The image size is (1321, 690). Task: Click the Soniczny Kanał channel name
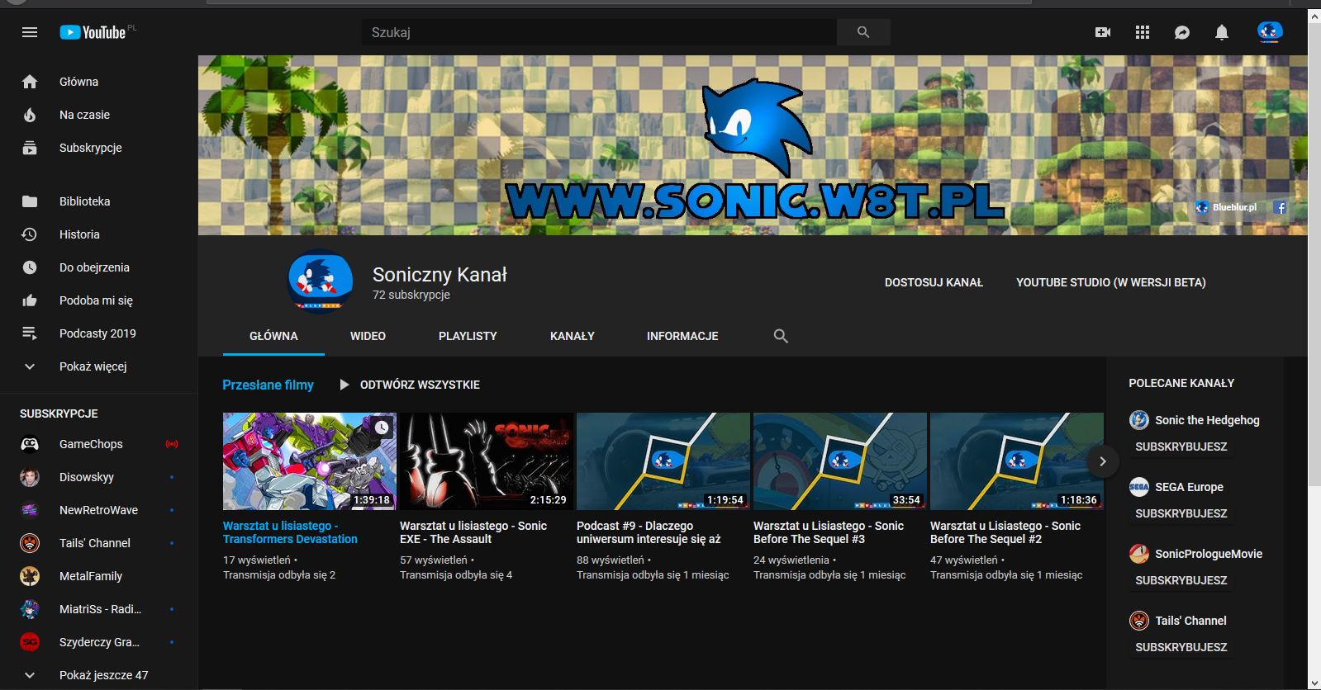tap(440, 275)
